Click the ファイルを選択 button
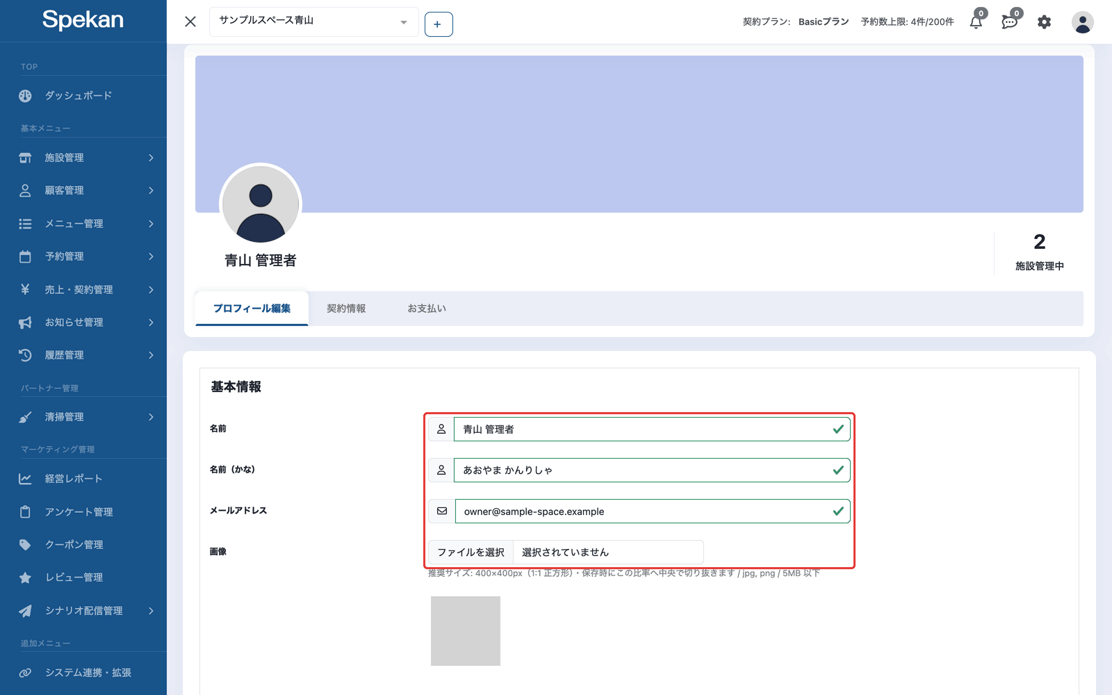Viewport: 1112px width, 695px height. tap(471, 553)
